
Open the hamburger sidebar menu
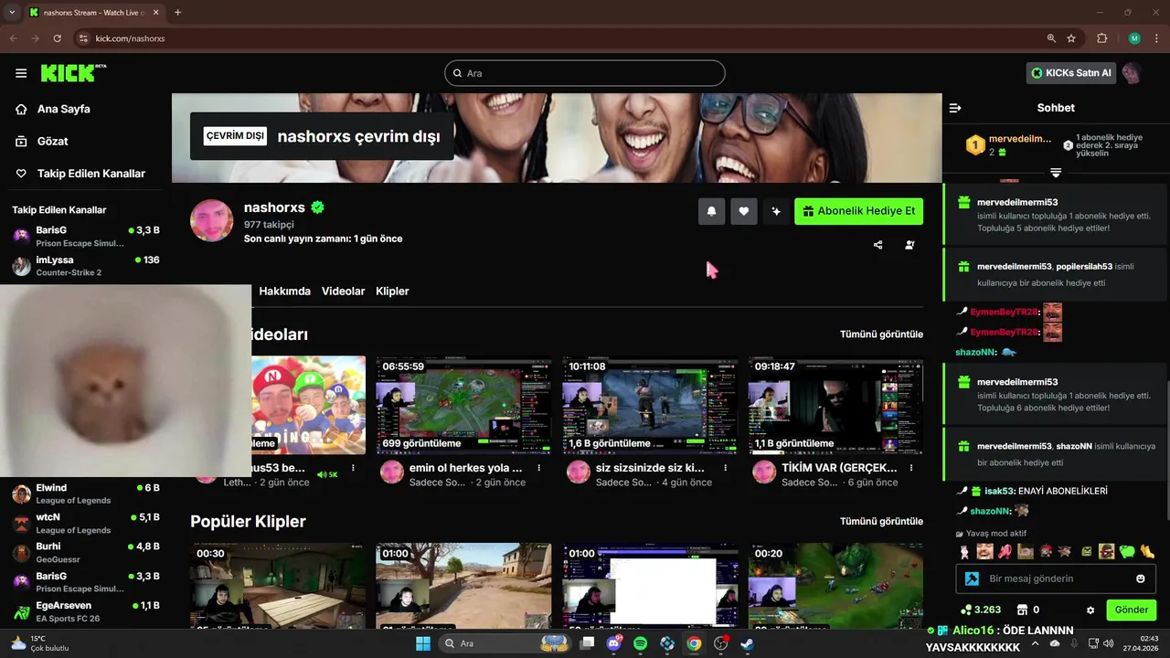[21, 73]
